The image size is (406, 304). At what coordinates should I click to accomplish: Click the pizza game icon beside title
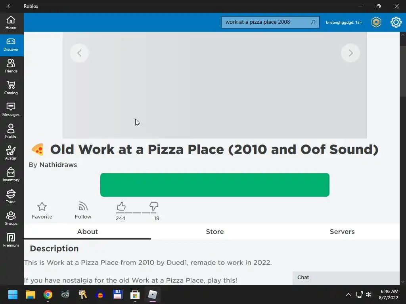click(x=37, y=149)
